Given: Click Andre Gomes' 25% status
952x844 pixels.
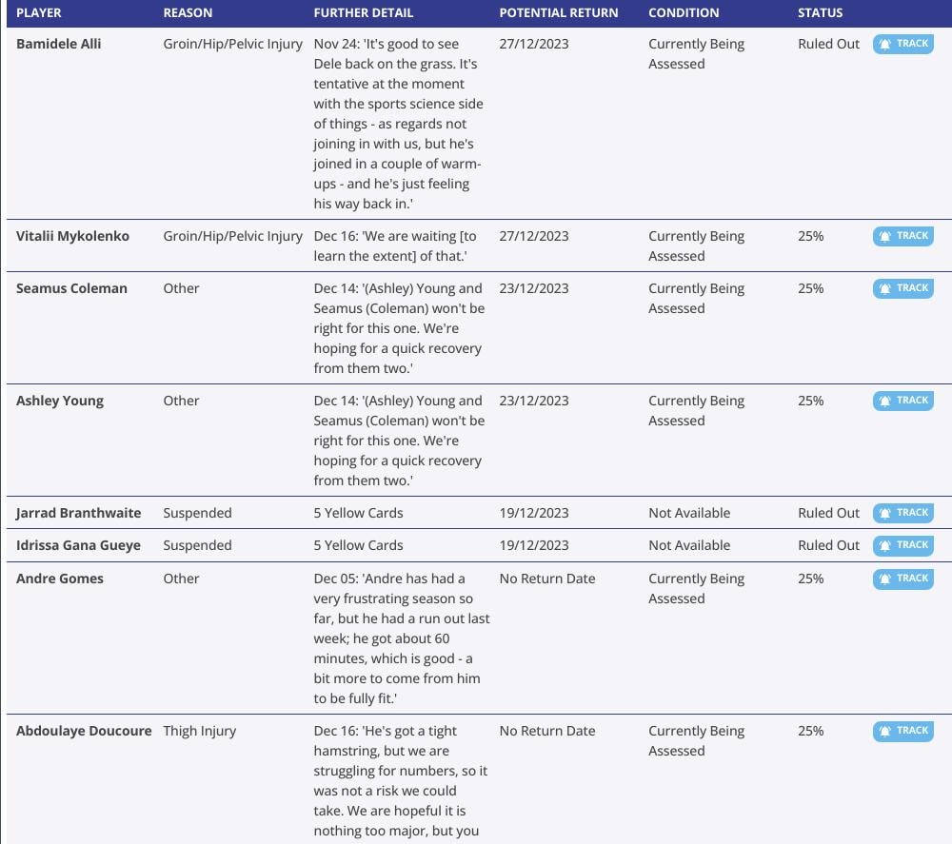Looking at the screenshot, I should [810, 579].
